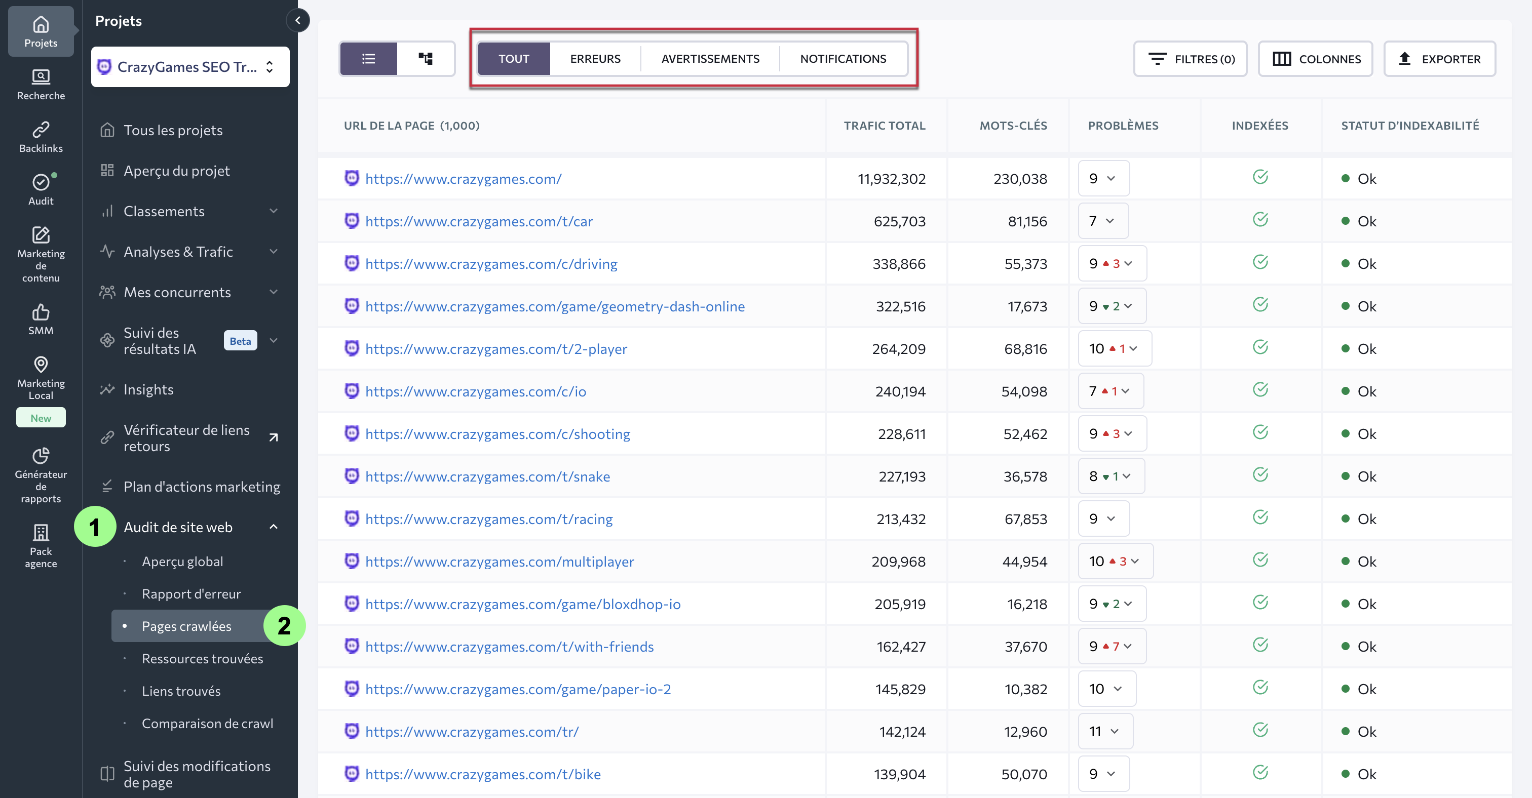
Task: Click external arrow on Vérificateur de liens retours
Action: pyautogui.click(x=274, y=438)
